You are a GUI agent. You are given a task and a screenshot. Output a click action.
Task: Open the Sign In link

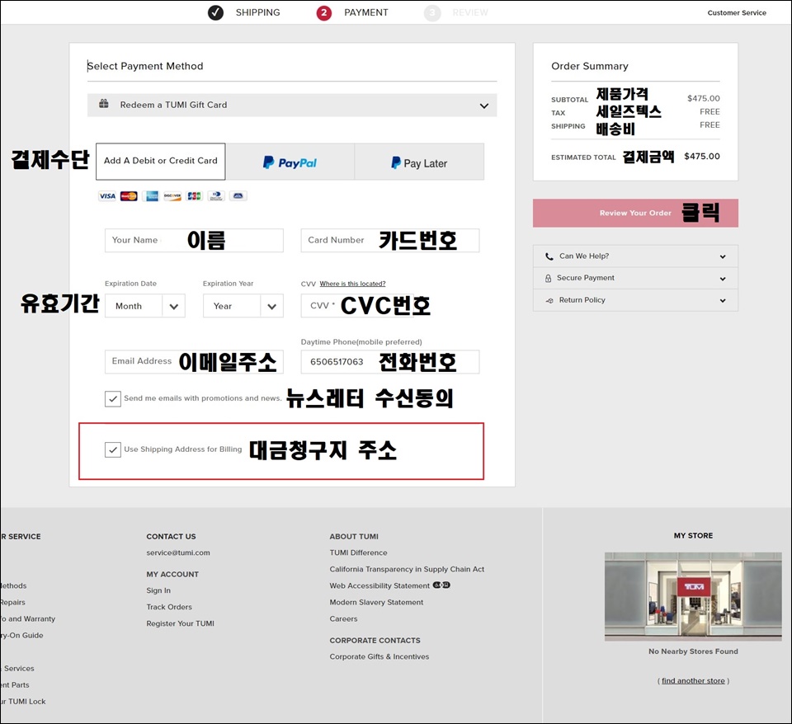(x=158, y=590)
